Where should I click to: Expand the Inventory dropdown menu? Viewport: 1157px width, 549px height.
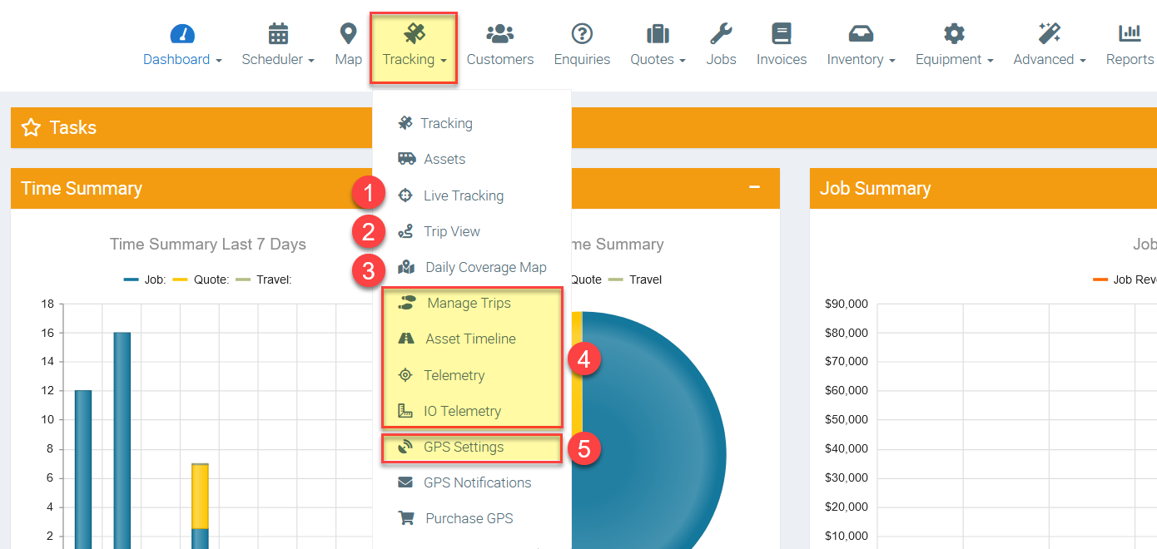click(x=861, y=60)
